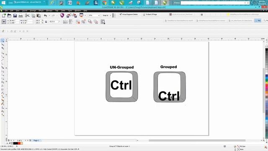Click the Ctrl text in the UN-Grouped key
Image resolution: width=268 pixels, height=151 pixels.
[121, 85]
